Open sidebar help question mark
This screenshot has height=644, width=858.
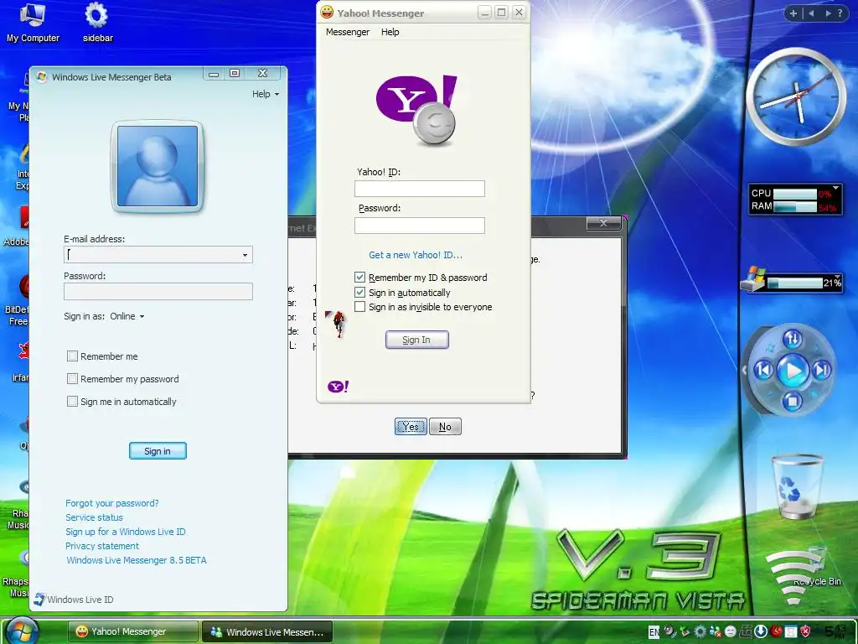[840, 13]
